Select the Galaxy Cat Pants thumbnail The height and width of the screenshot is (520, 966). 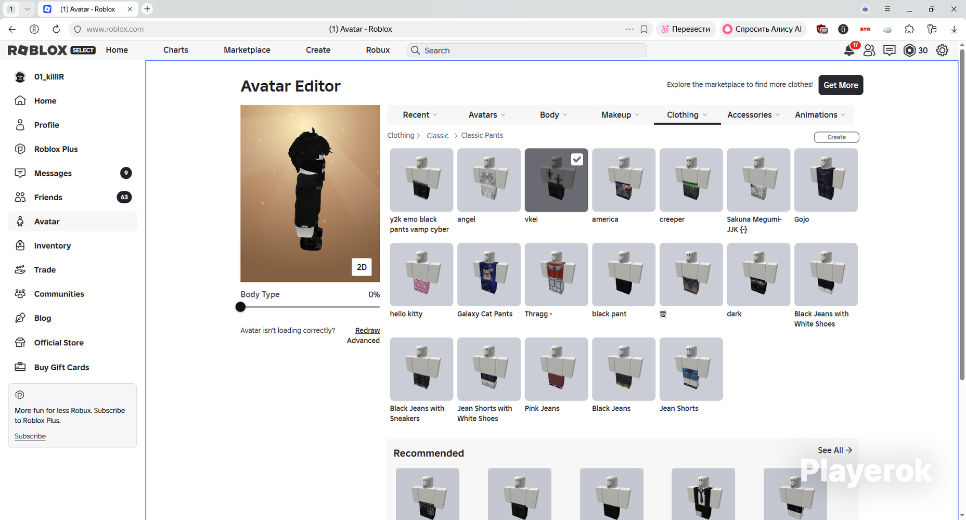coord(488,275)
